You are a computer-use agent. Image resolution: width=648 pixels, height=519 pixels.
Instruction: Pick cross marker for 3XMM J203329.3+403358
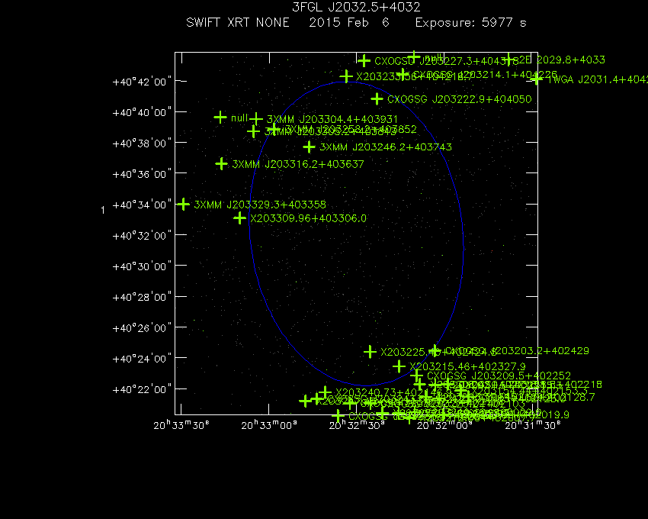[x=183, y=204]
